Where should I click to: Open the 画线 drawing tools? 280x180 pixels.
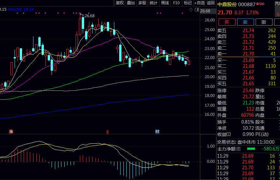(165, 3)
